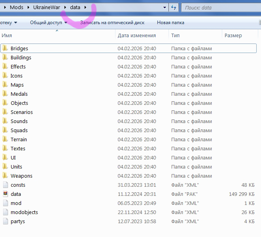
Task: Click the partys XML file icon
Action: click(x=5, y=222)
